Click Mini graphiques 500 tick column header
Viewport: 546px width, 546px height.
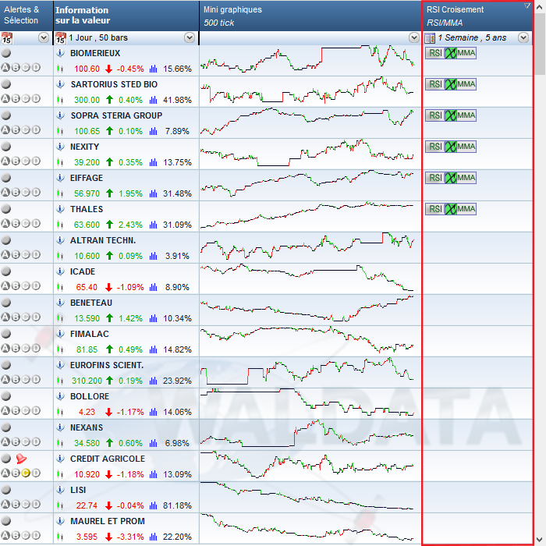[x=310, y=16]
